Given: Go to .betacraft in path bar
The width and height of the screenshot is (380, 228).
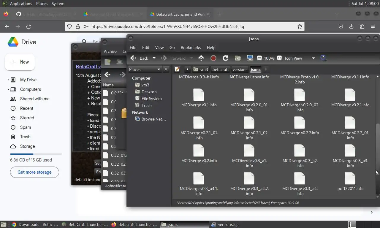Looking at the screenshot, I should pyautogui.click(x=220, y=69).
